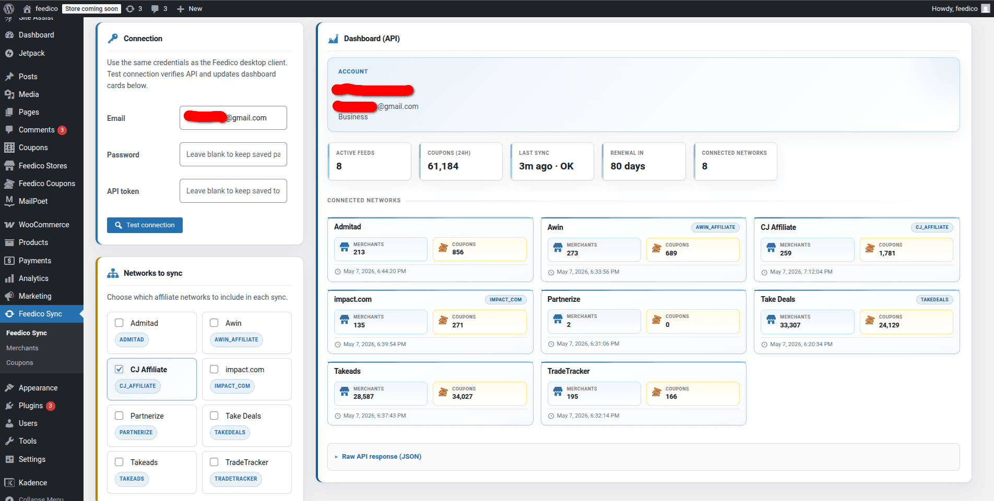Click the Analytics bar chart icon

point(9,278)
